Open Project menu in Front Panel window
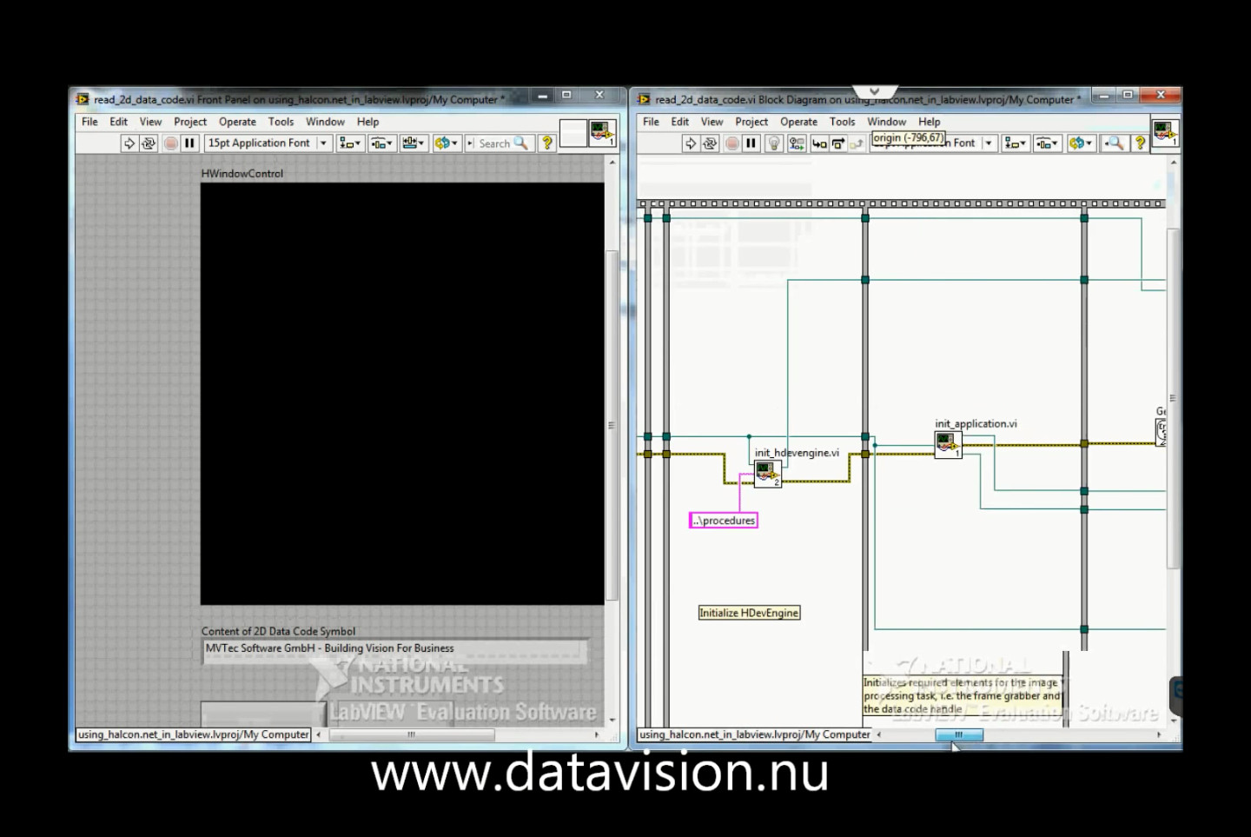The height and width of the screenshot is (837, 1251). coord(190,122)
